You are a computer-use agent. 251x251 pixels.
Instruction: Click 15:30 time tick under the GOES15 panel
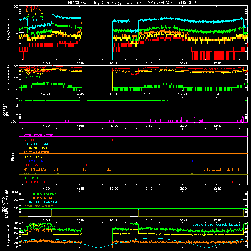click(182, 126)
